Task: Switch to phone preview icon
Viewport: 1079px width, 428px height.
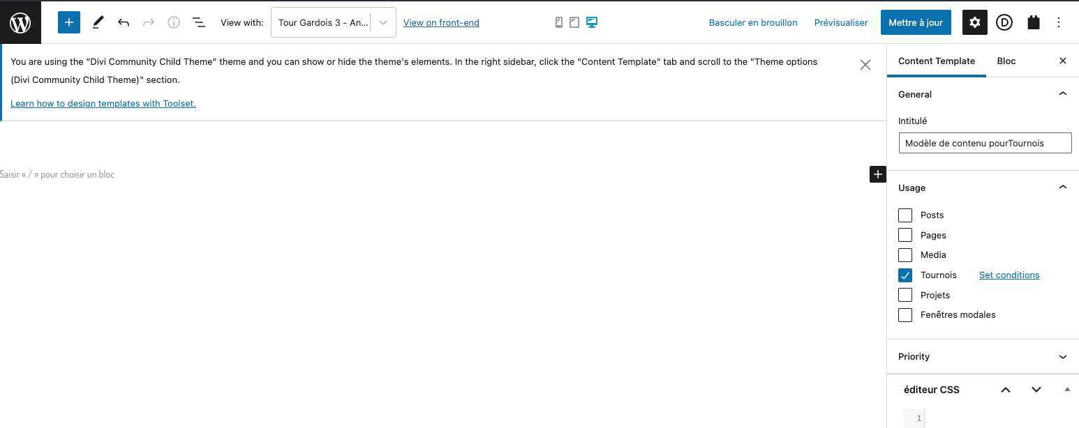Action: coord(559,22)
